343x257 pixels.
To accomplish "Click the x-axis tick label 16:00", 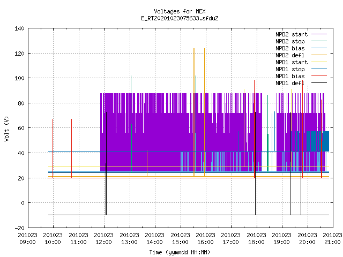I will tap(205, 242).
